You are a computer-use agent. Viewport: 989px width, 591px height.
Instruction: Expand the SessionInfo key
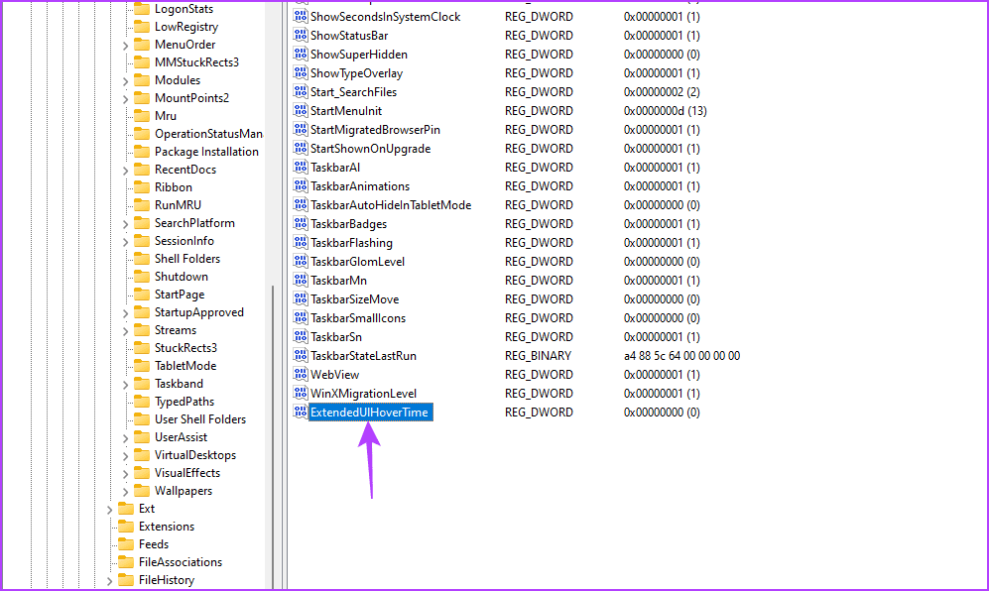click(125, 242)
